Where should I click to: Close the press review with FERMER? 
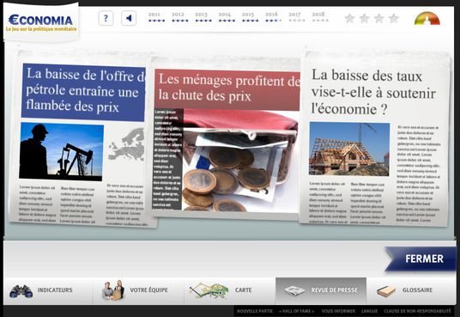coord(421,259)
